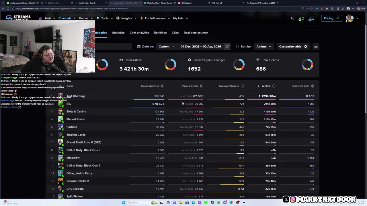The width and height of the screenshot is (367, 206).
Task: Click the Fortnite game thumbnail
Action: 60,127
